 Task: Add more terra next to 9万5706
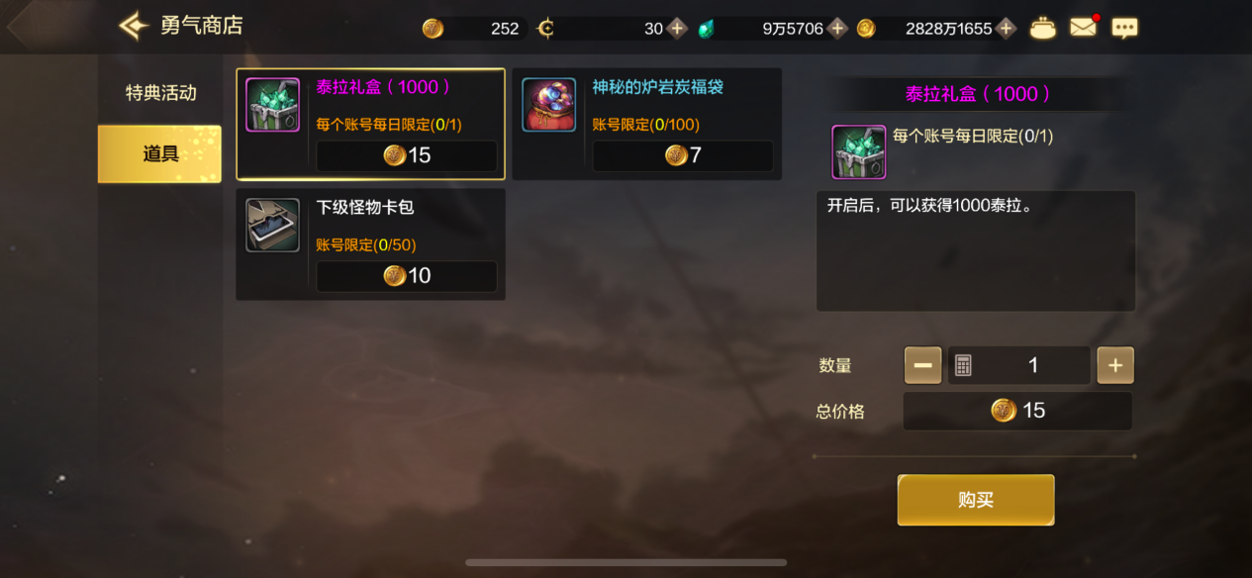pyautogui.click(x=837, y=28)
